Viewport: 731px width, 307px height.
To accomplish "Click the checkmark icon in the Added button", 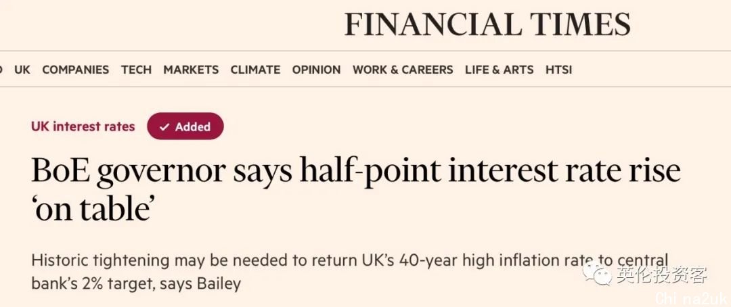I will tap(164, 126).
